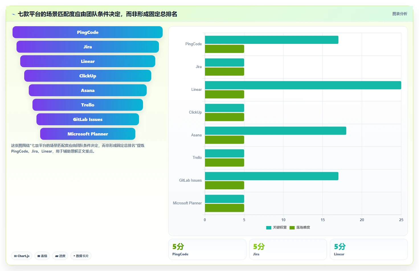Click the x-axis tick label 25
The image size is (419, 271).
[x=401, y=220]
